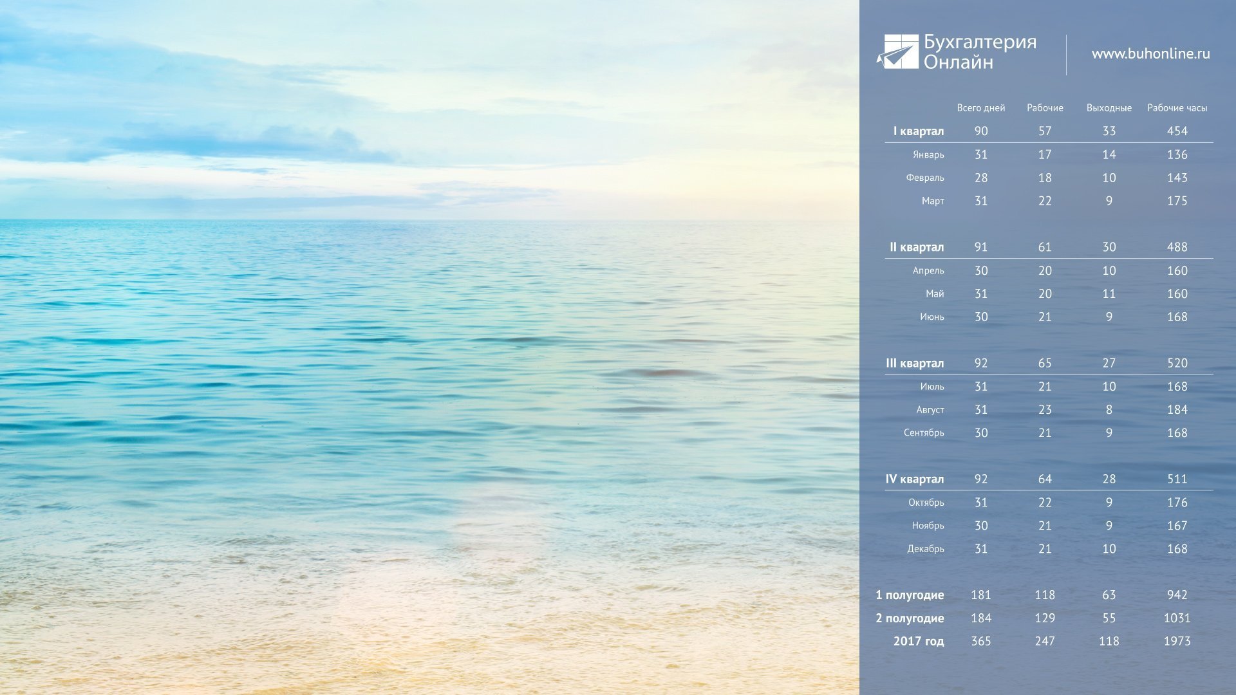Click the Август month label
The image size is (1236, 695).
[930, 410]
